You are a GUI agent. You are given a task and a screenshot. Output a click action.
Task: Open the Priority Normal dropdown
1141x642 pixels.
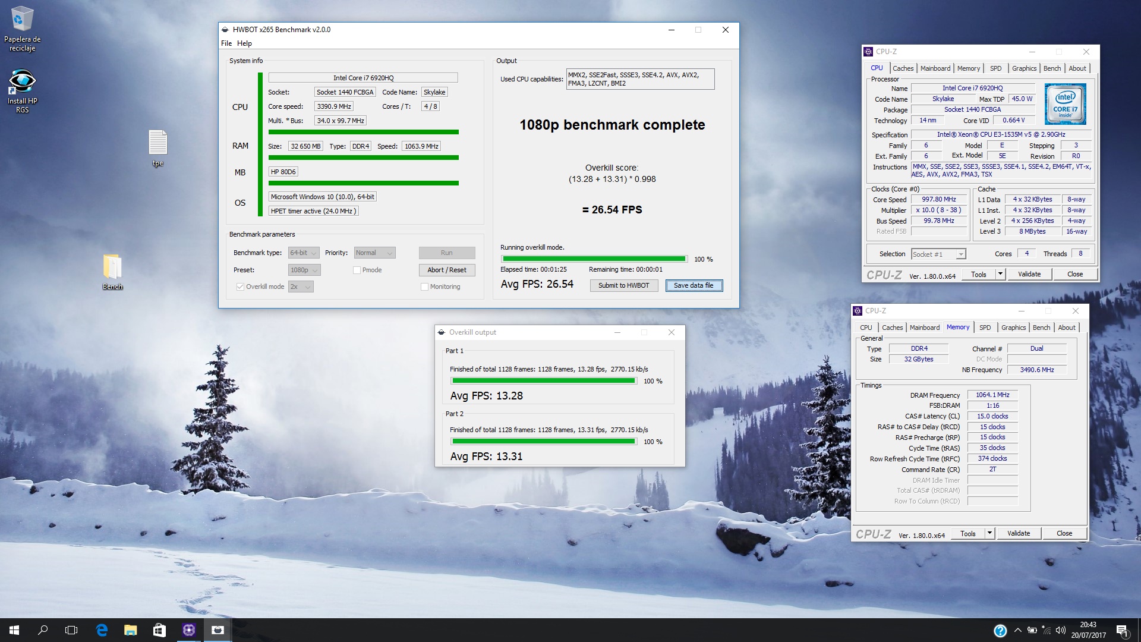(374, 253)
